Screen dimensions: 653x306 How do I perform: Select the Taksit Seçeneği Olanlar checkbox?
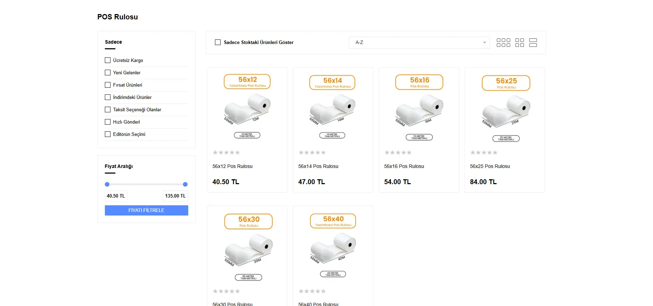click(x=108, y=110)
